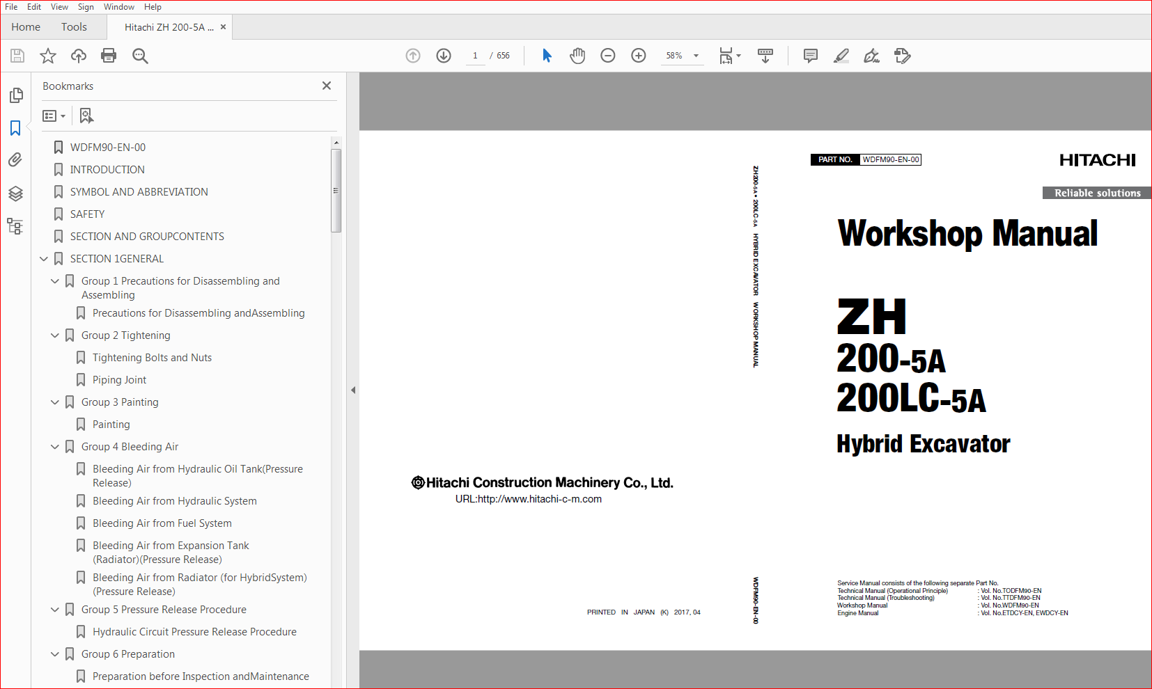The width and height of the screenshot is (1152, 689).
Task: Open Preparation before Inspection andMaintenance bookmark
Action: (201, 676)
